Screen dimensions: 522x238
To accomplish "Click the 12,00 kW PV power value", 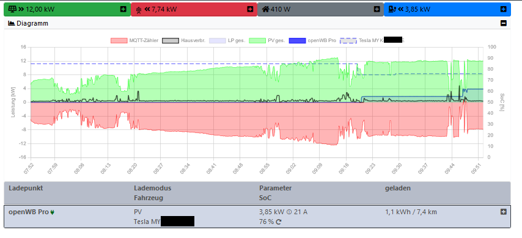I will coord(40,9).
